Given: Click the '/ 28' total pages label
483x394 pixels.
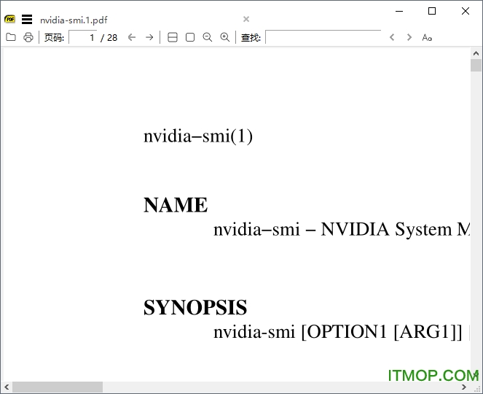Looking at the screenshot, I should pyautogui.click(x=109, y=38).
